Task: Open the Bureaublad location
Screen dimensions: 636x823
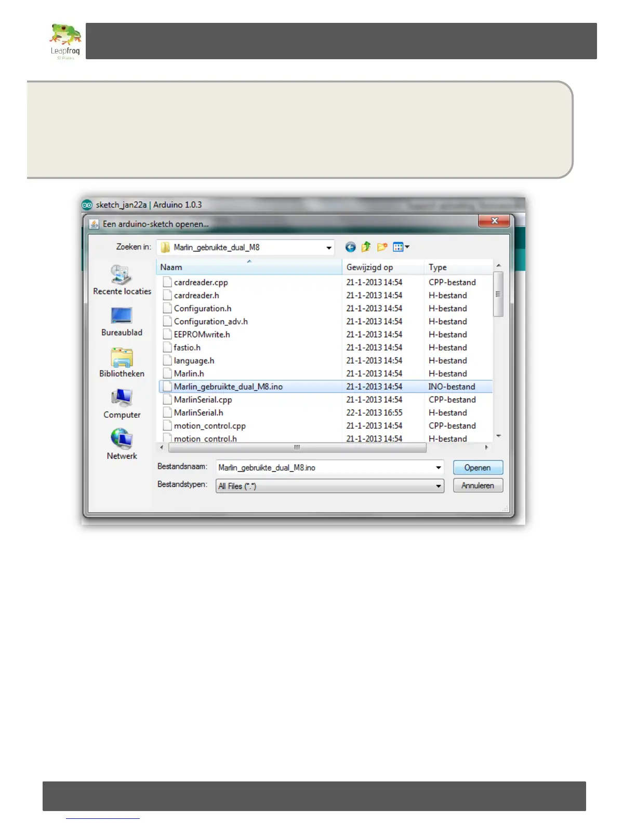Action: [x=122, y=322]
